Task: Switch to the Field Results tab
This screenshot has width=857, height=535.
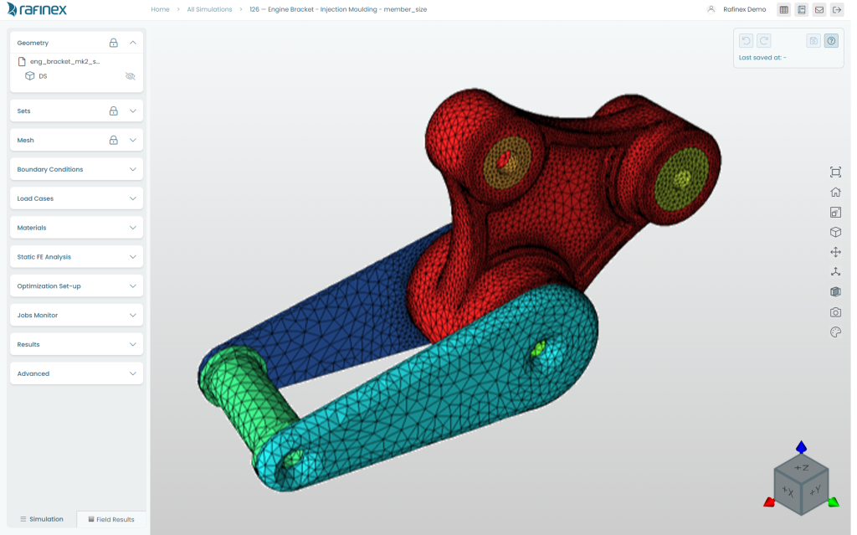Action: click(111, 519)
